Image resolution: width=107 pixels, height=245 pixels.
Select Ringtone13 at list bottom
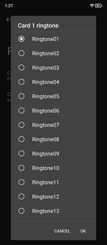[53, 211]
